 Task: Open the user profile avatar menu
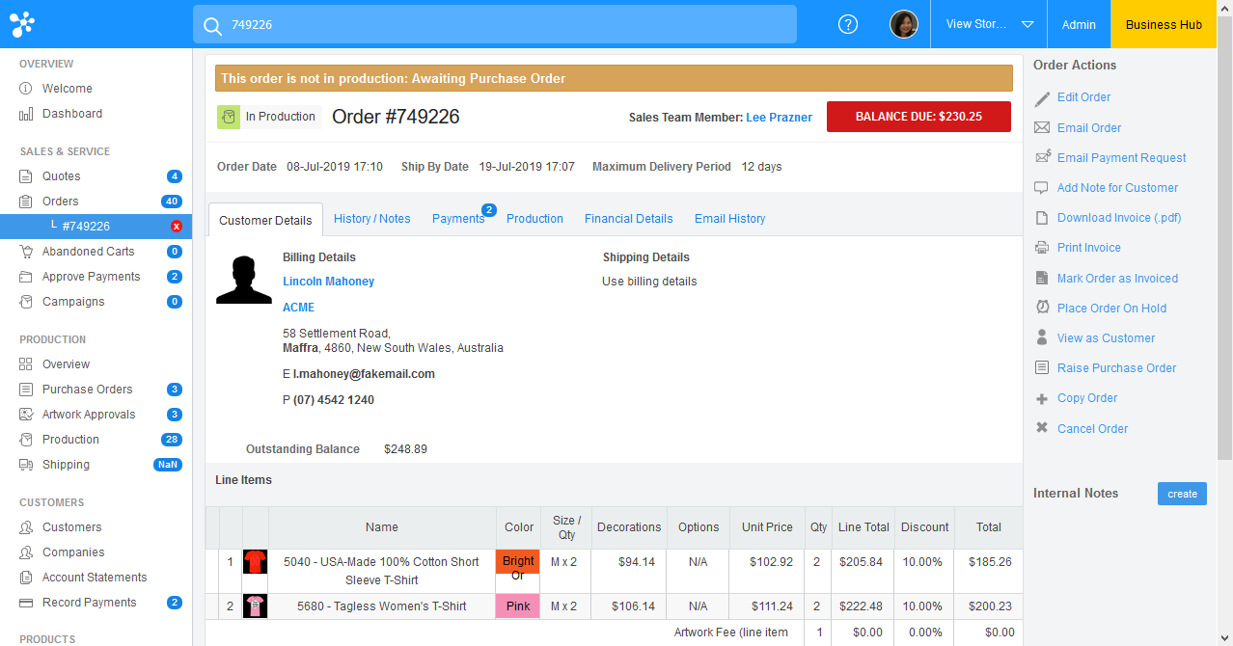pyautogui.click(x=903, y=23)
